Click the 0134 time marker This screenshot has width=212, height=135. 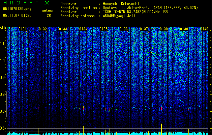[83, 29]
